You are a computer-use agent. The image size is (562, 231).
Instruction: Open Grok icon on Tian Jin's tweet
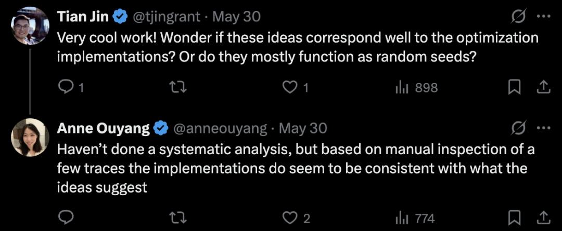pyautogui.click(x=518, y=17)
